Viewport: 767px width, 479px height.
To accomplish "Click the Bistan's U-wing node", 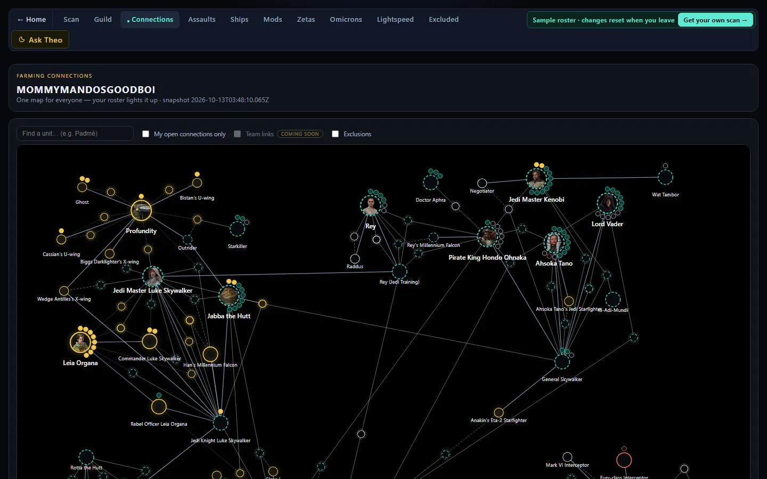I will pos(197,183).
